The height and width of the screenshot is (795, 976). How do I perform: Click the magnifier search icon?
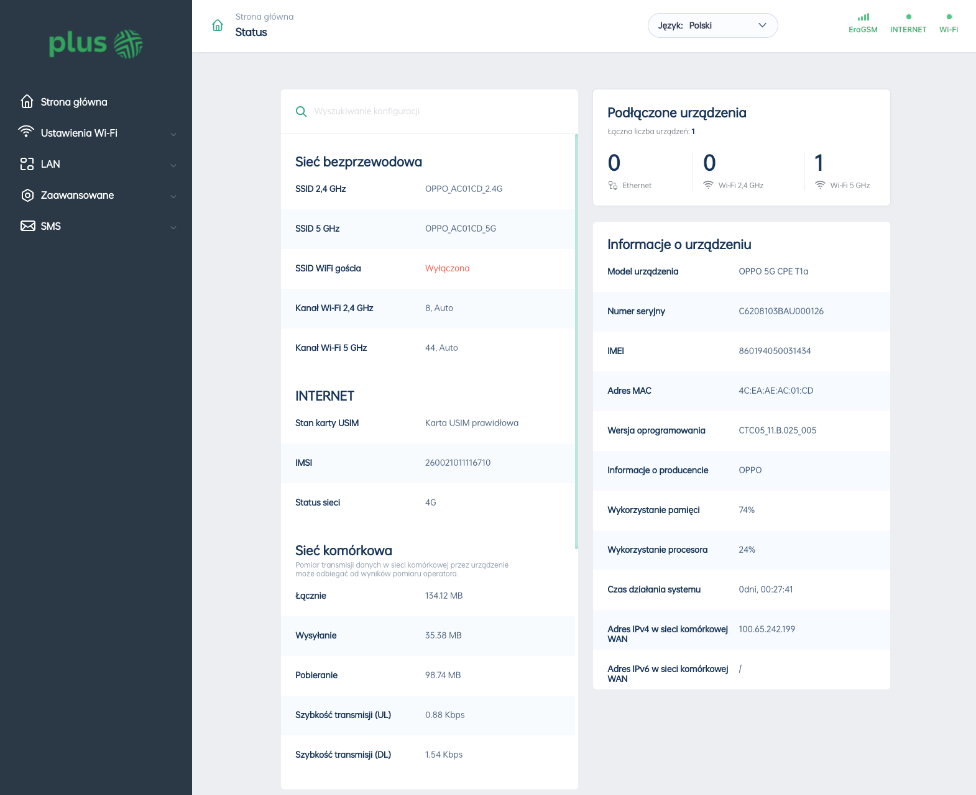coord(301,111)
